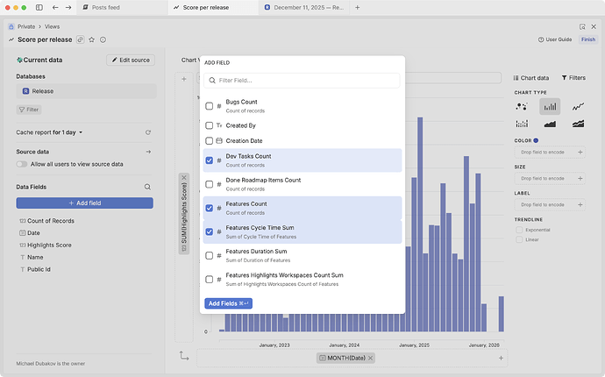The image size is (605, 377).
Task: Enable the Exponential trendline checkbox
Action: click(520, 229)
